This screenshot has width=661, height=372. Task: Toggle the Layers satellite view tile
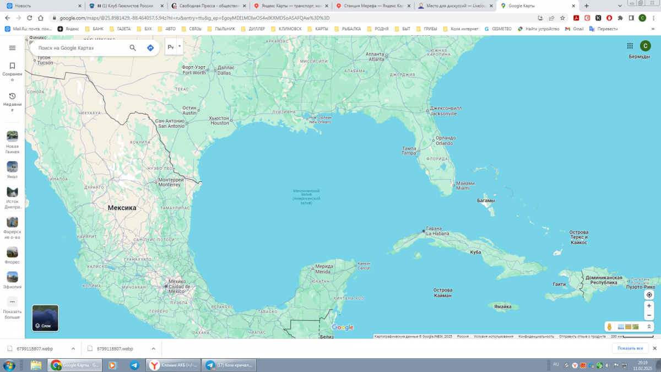(x=45, y=318)
